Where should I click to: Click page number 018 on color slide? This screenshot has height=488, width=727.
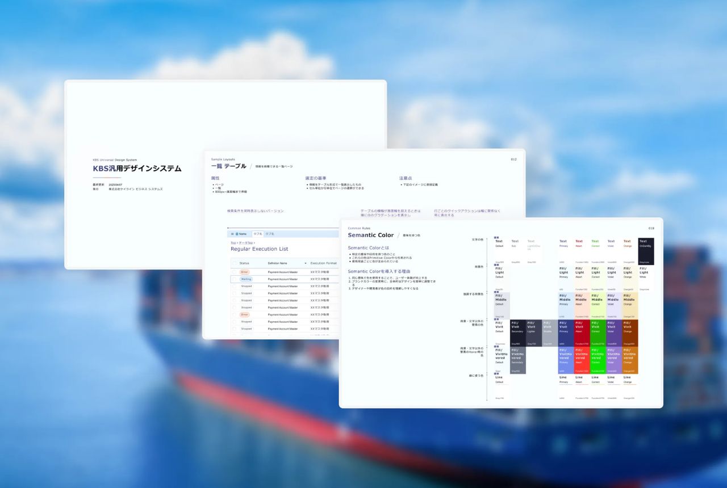pyautogui.click(x=651, y=228)
